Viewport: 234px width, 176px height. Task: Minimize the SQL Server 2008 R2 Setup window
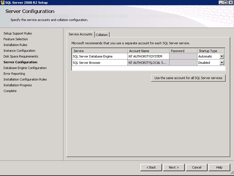point(221,3)
